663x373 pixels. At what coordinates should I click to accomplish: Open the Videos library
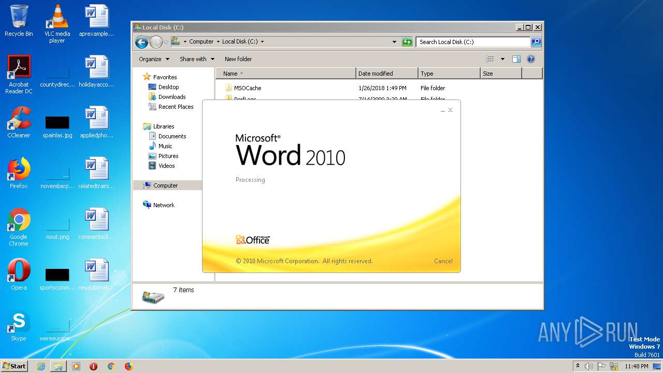(166, 166)
